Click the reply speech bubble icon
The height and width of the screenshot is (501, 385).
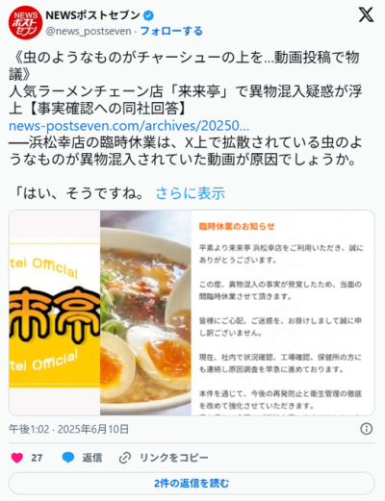click(68, 458)
